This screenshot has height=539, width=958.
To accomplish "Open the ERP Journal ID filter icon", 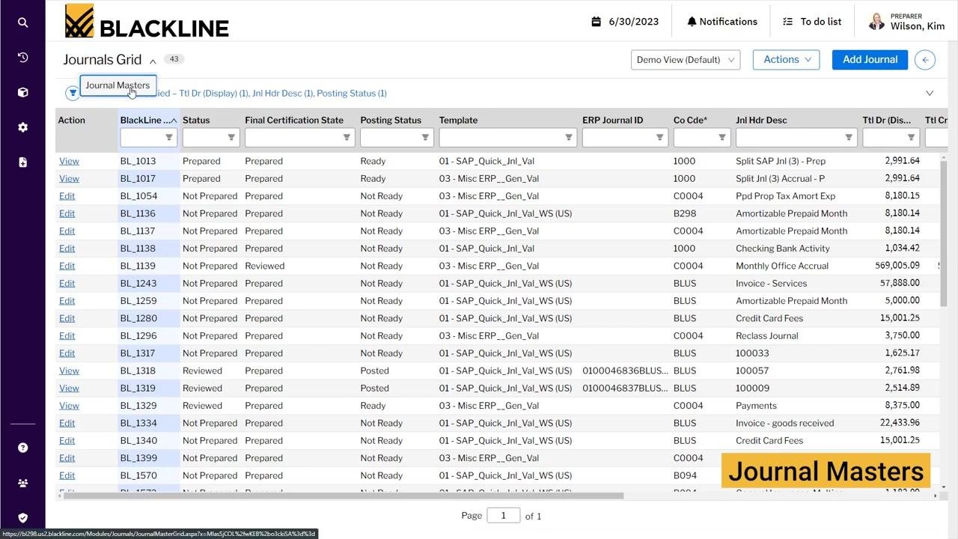I will [659, 137].
